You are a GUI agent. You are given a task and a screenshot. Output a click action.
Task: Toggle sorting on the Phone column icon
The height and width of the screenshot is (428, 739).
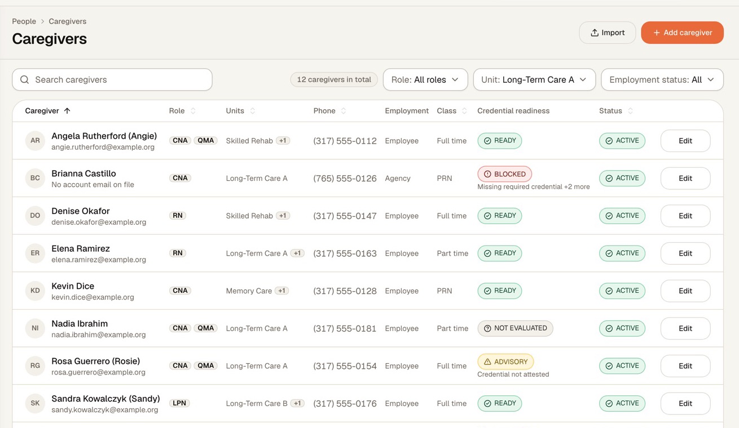tap(344, 111)
